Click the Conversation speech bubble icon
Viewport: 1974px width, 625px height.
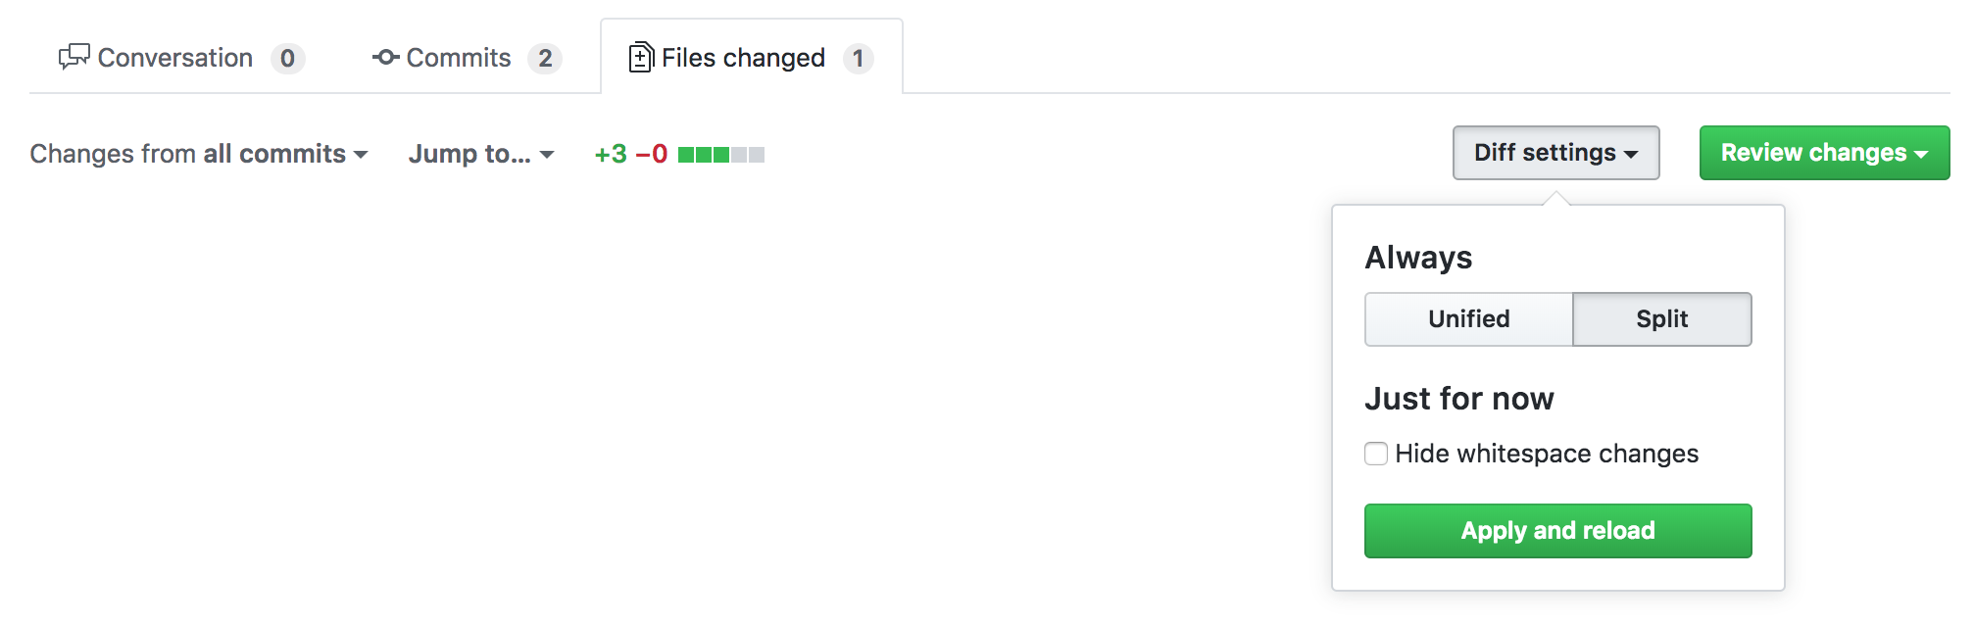(x=74, y=58)
